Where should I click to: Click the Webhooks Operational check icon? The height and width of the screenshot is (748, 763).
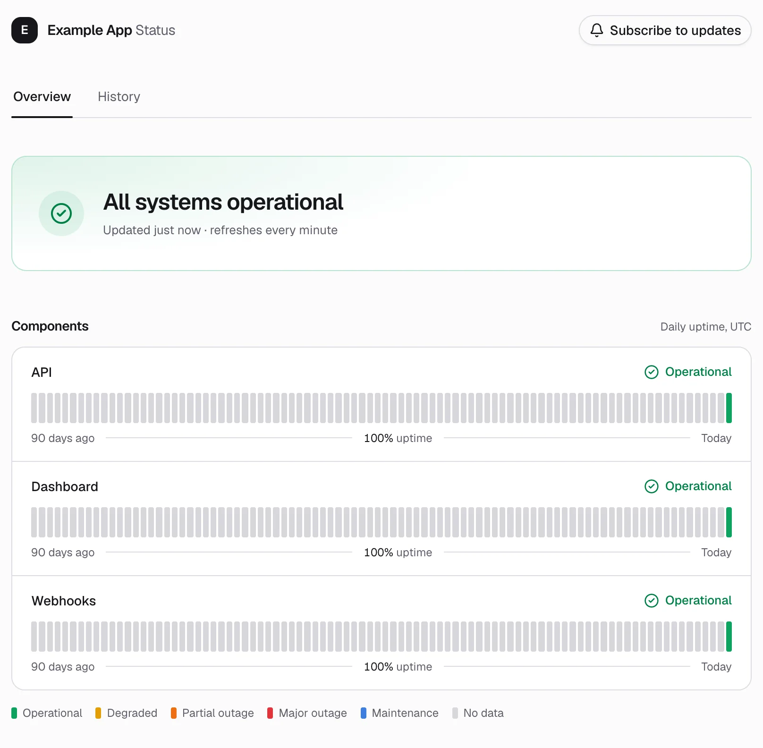click(x=652, y=601)
